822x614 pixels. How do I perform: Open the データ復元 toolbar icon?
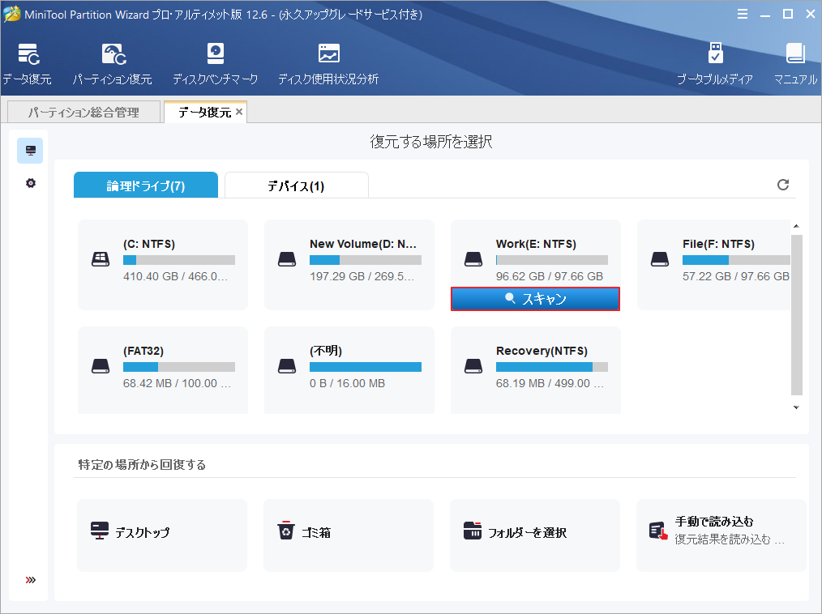point(27,54)
